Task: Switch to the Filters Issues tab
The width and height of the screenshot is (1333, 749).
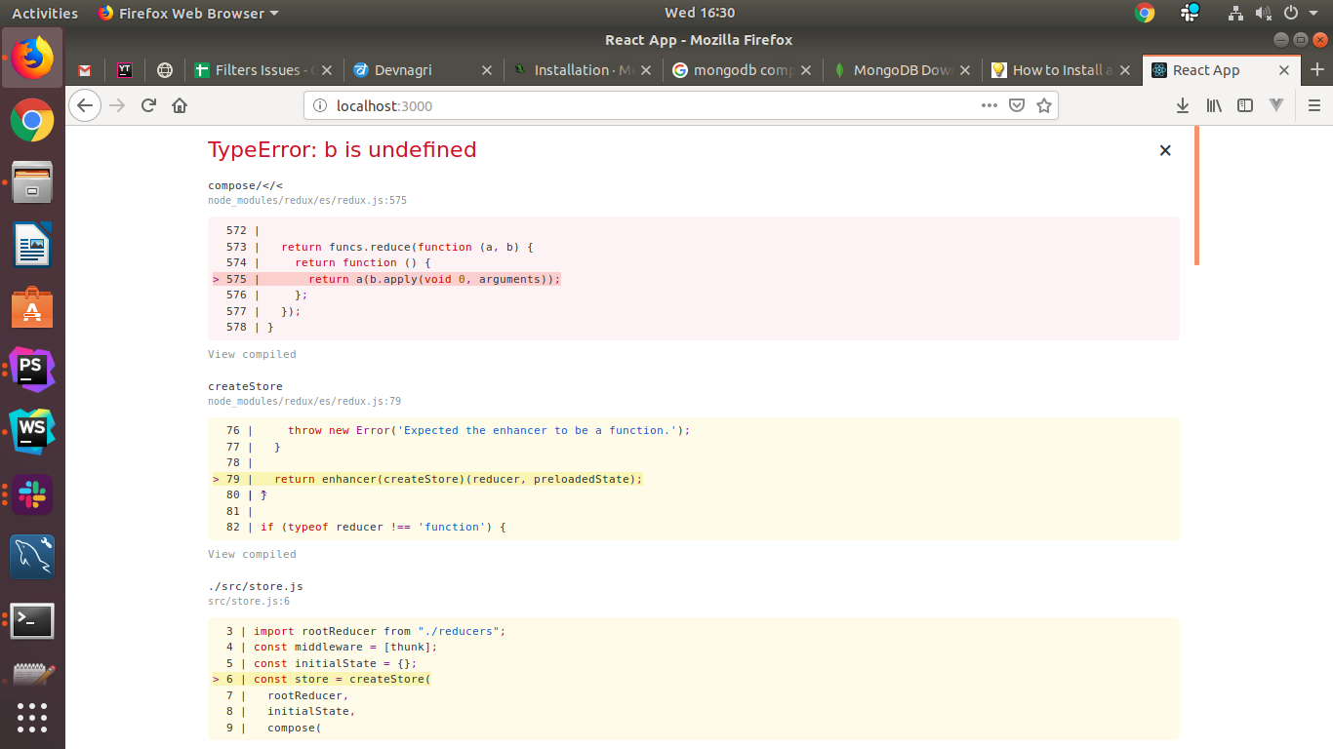Action: (x=263, y=70)
